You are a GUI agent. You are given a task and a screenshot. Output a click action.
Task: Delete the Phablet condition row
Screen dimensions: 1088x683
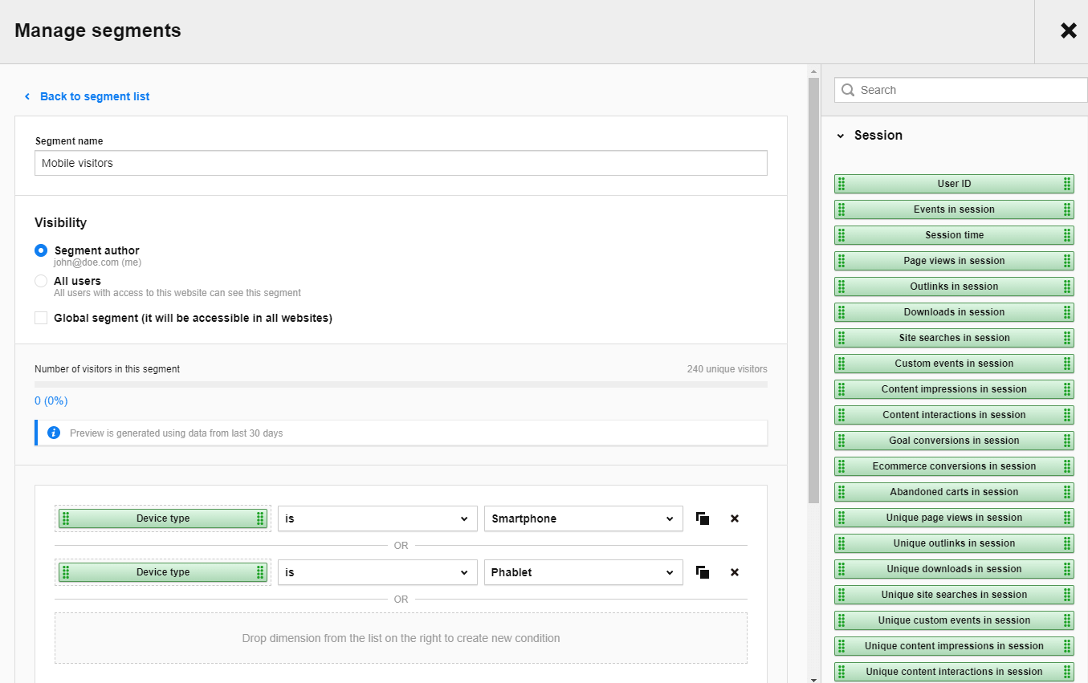[x=734, y=572]
